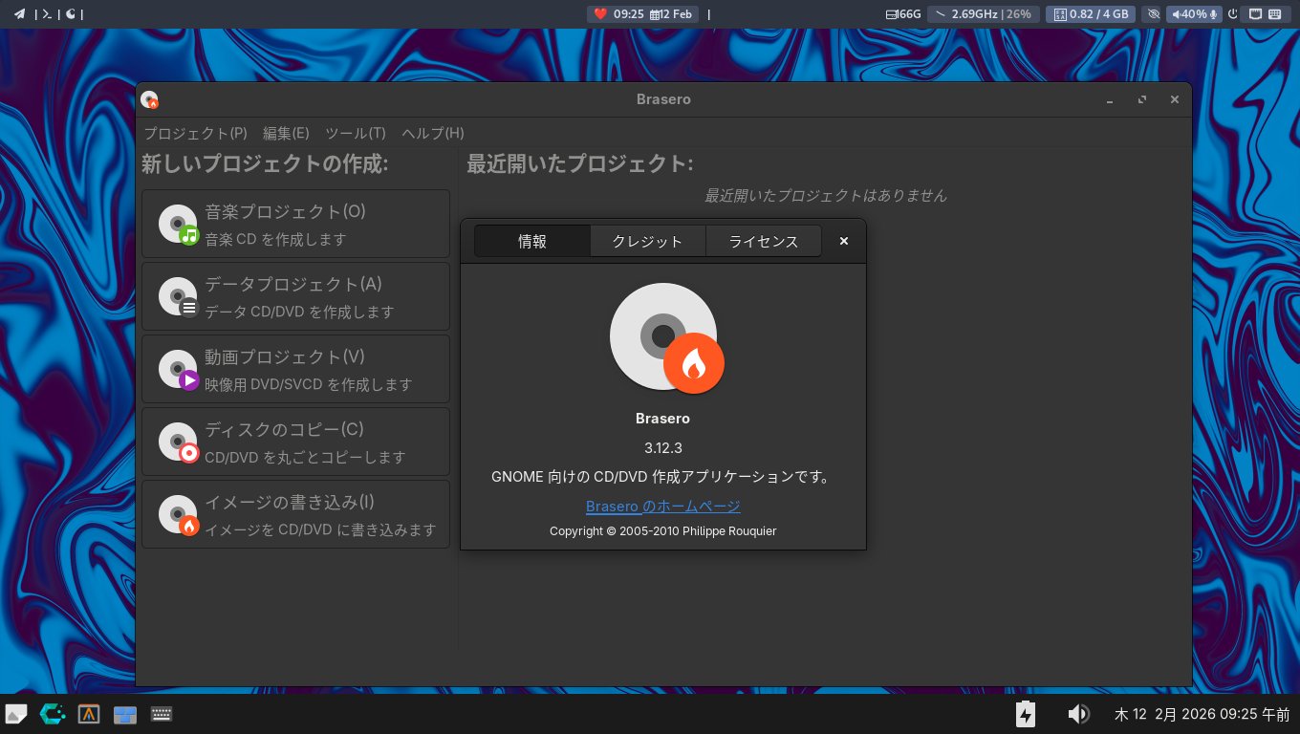Click the memory indicator showing 0.82 / 4 GB
This screenshot has height=734, width=1300.
click(x=1091, y=14)
